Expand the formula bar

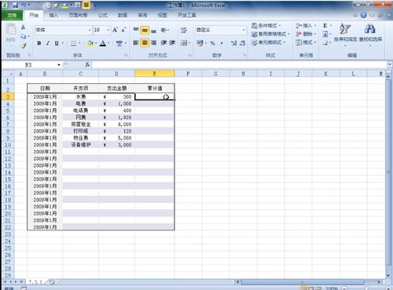[x=390, y=64]
